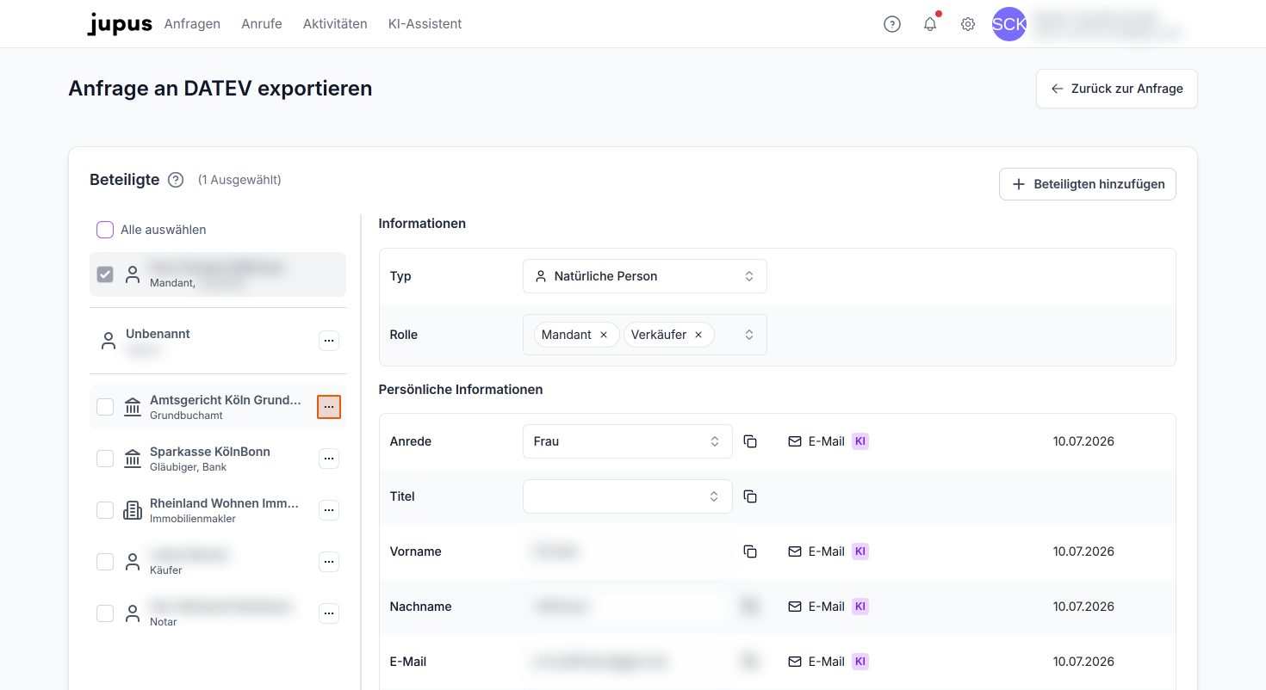1266x690 pixels.
Task: Open the help question mark icon in header
Action: 892,24
